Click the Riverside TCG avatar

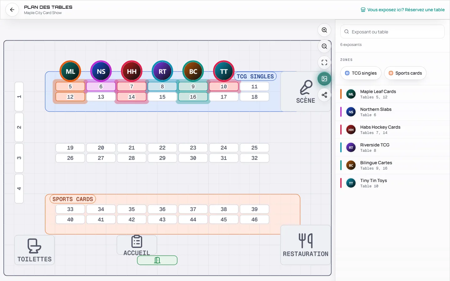coord(351,147)
